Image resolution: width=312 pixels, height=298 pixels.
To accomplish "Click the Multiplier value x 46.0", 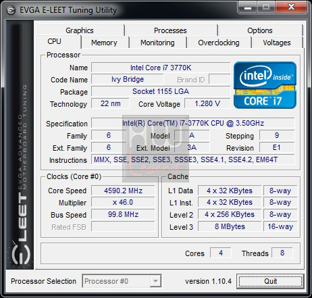I will 123,203.
